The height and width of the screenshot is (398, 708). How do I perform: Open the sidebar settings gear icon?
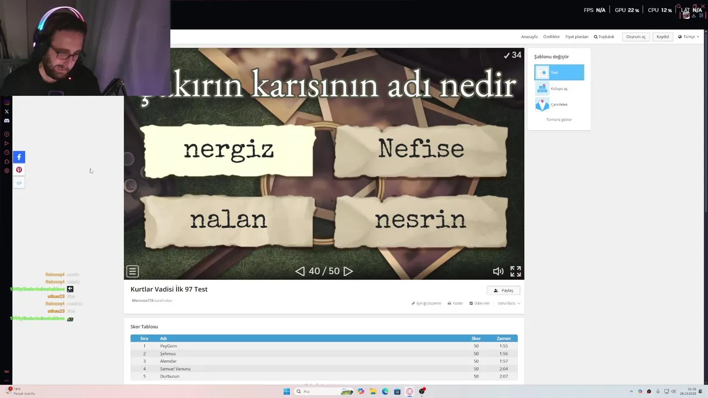coord(7,171)
